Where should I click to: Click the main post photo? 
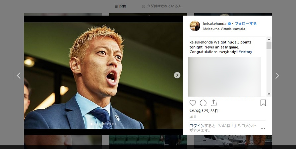point(103,75)
